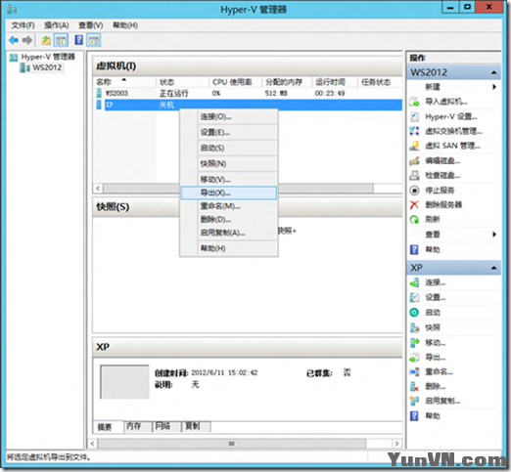Choose 帮助(H) in the context menu

coord(229,248)
